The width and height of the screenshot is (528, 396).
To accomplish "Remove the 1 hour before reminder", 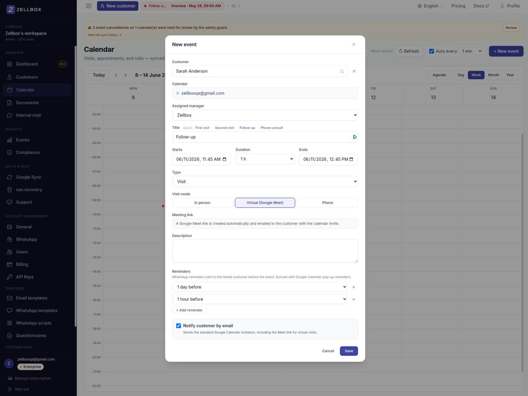I will [x=354, y=299].
